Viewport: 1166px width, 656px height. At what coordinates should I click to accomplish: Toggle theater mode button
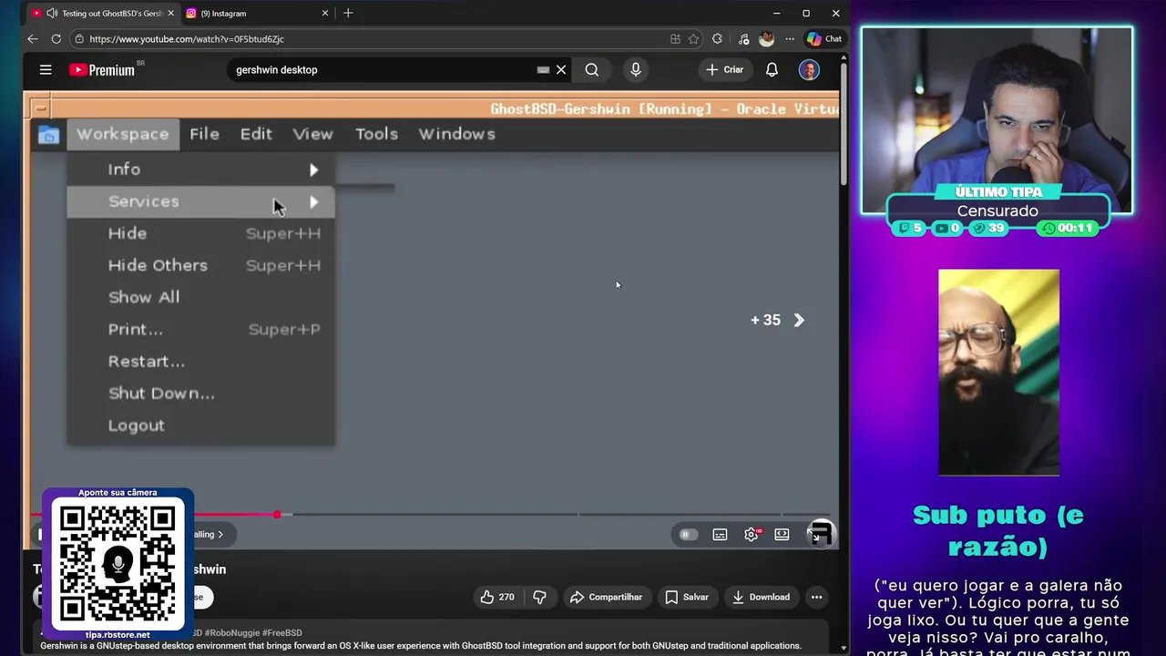click(782, 535)
